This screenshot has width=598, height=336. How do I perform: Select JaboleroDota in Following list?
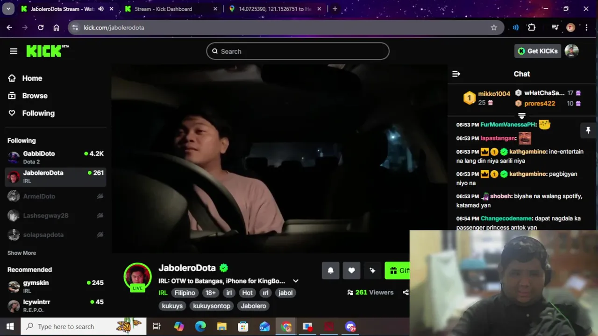[x=56, y=177]
